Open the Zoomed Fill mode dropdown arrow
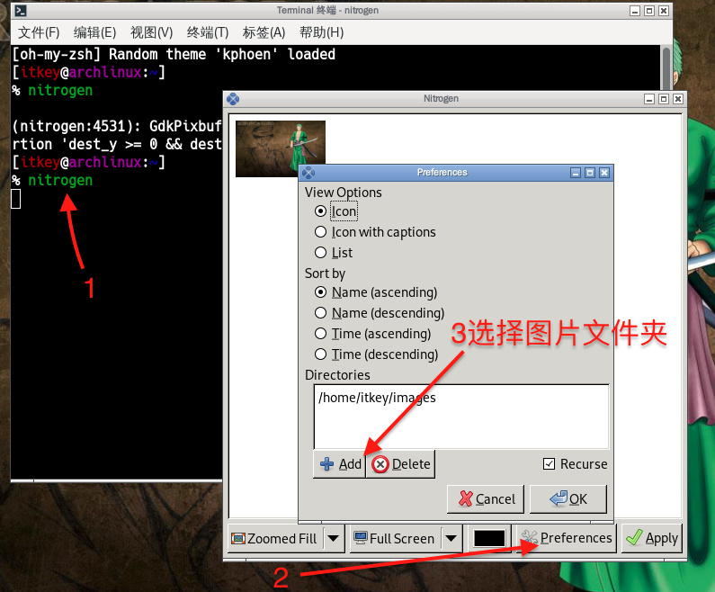The image size is (715, 592). pos(334,539)
